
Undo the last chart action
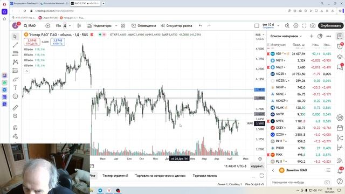201,26
